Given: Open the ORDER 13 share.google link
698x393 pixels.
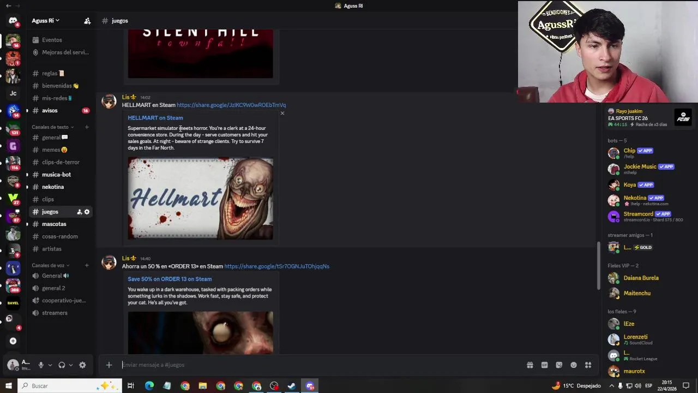Looking at the screenshot, I should click(x=277, y=266).
